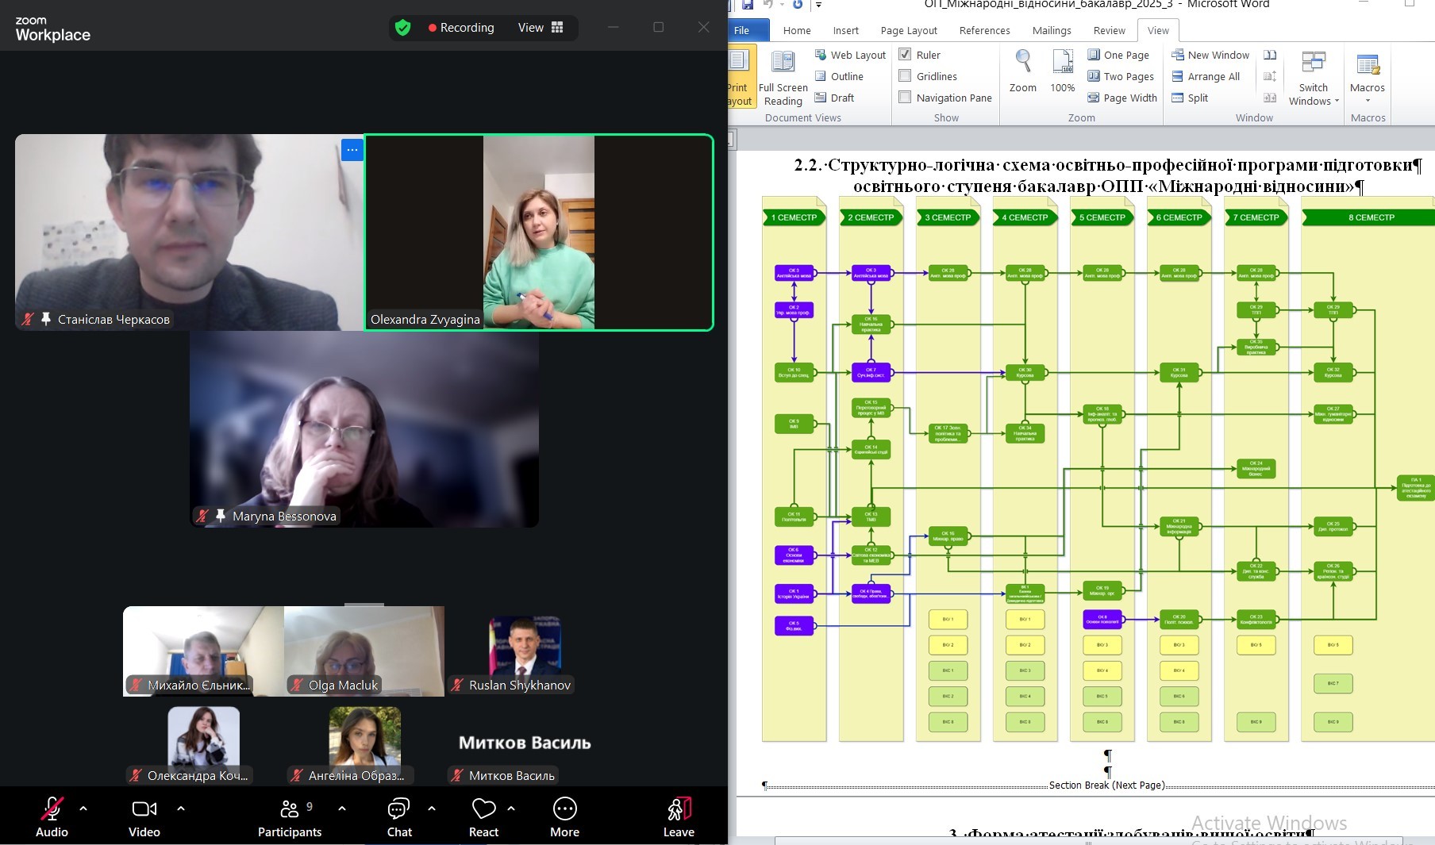Switch to the References ribbon tab

[984, 30]
